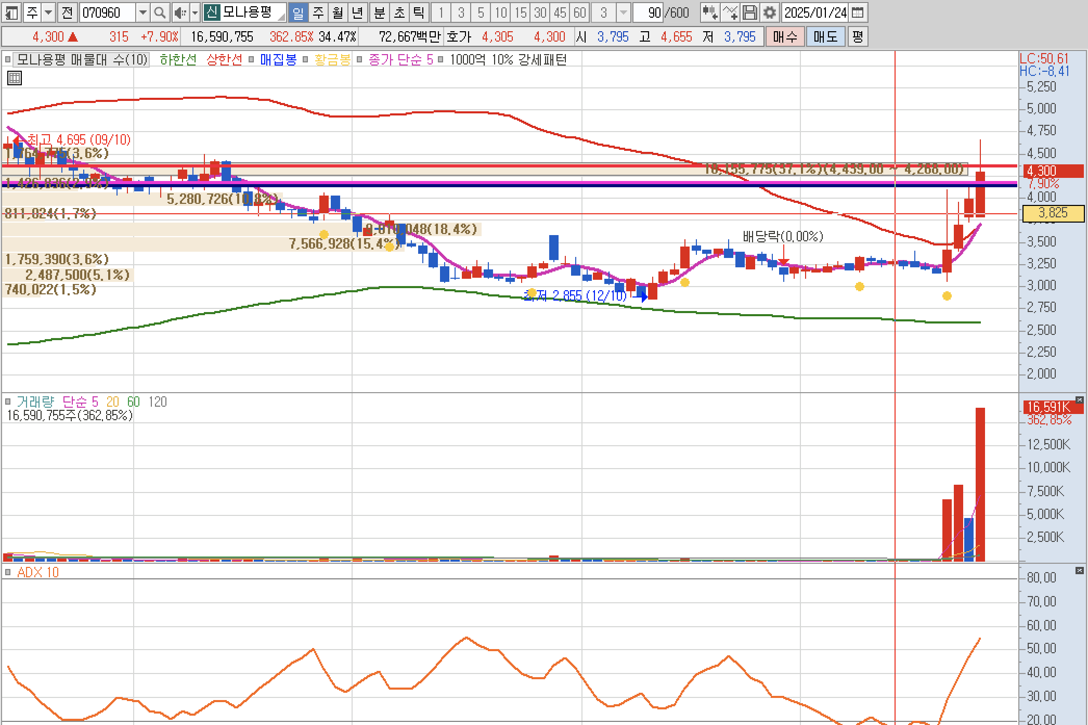Image resolution: width=1088 pixels, height=725 pixels.
Task: Open dropdown arrow next to speaker icon
Action: click(195, 12)
